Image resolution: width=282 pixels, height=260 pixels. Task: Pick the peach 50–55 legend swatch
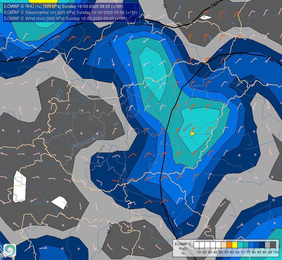point(224,245)
